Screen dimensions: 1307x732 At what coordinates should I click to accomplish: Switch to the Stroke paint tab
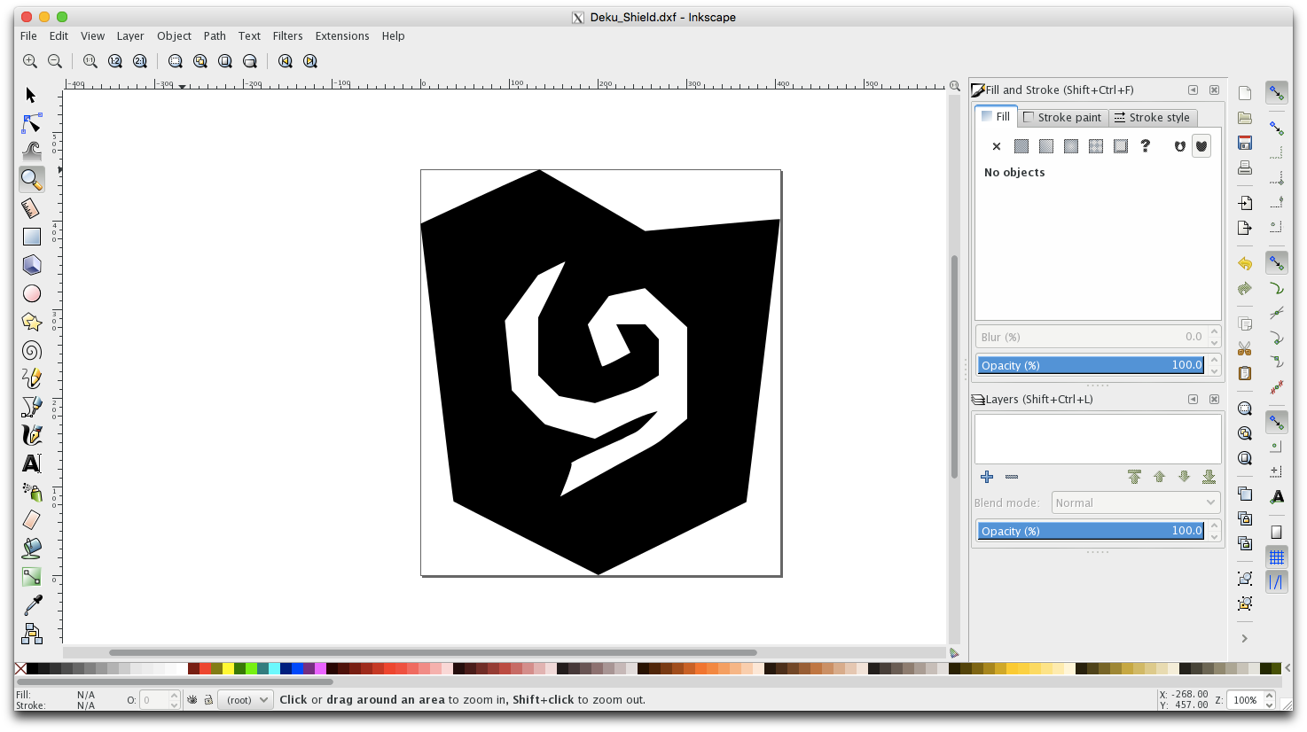pos(1062,117)
